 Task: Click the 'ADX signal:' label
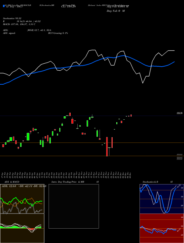pos(9,33)
